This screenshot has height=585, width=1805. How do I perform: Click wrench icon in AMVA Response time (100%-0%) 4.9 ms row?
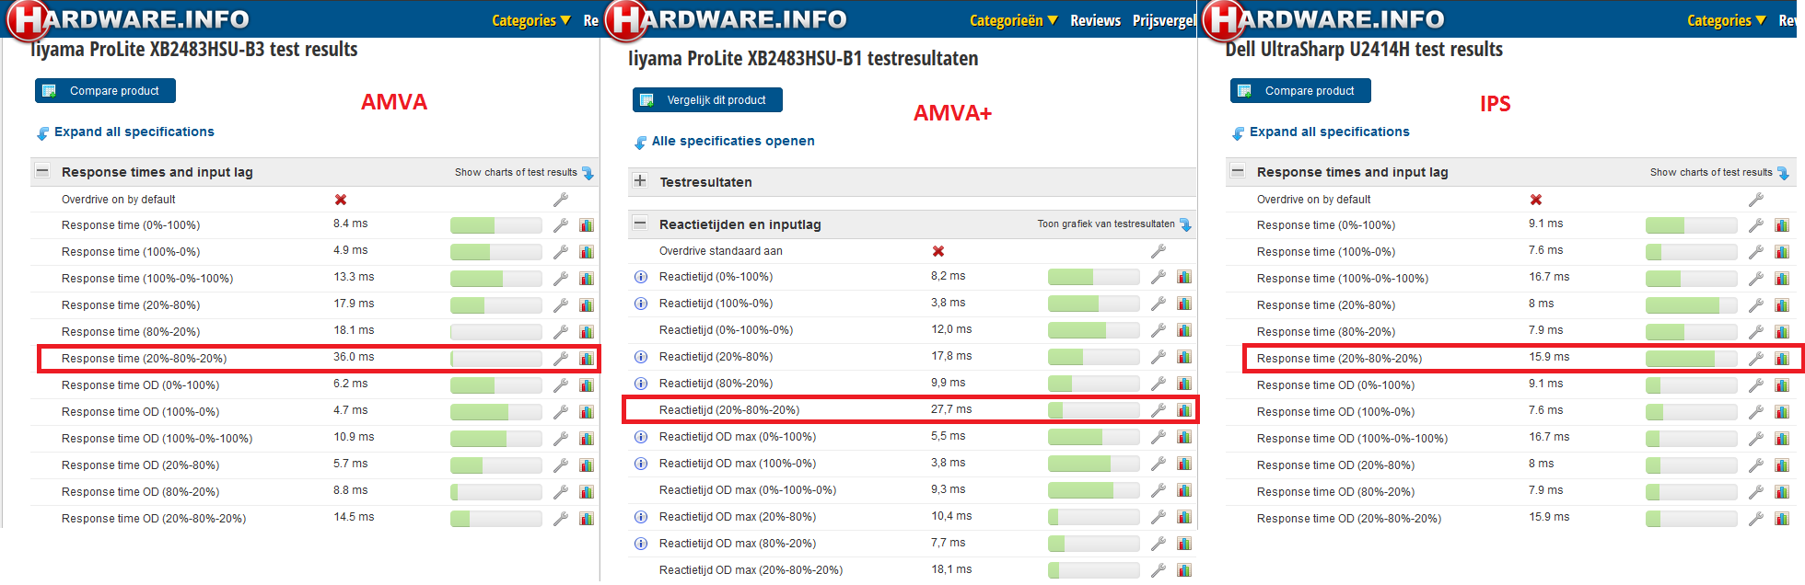coord(560,252)
